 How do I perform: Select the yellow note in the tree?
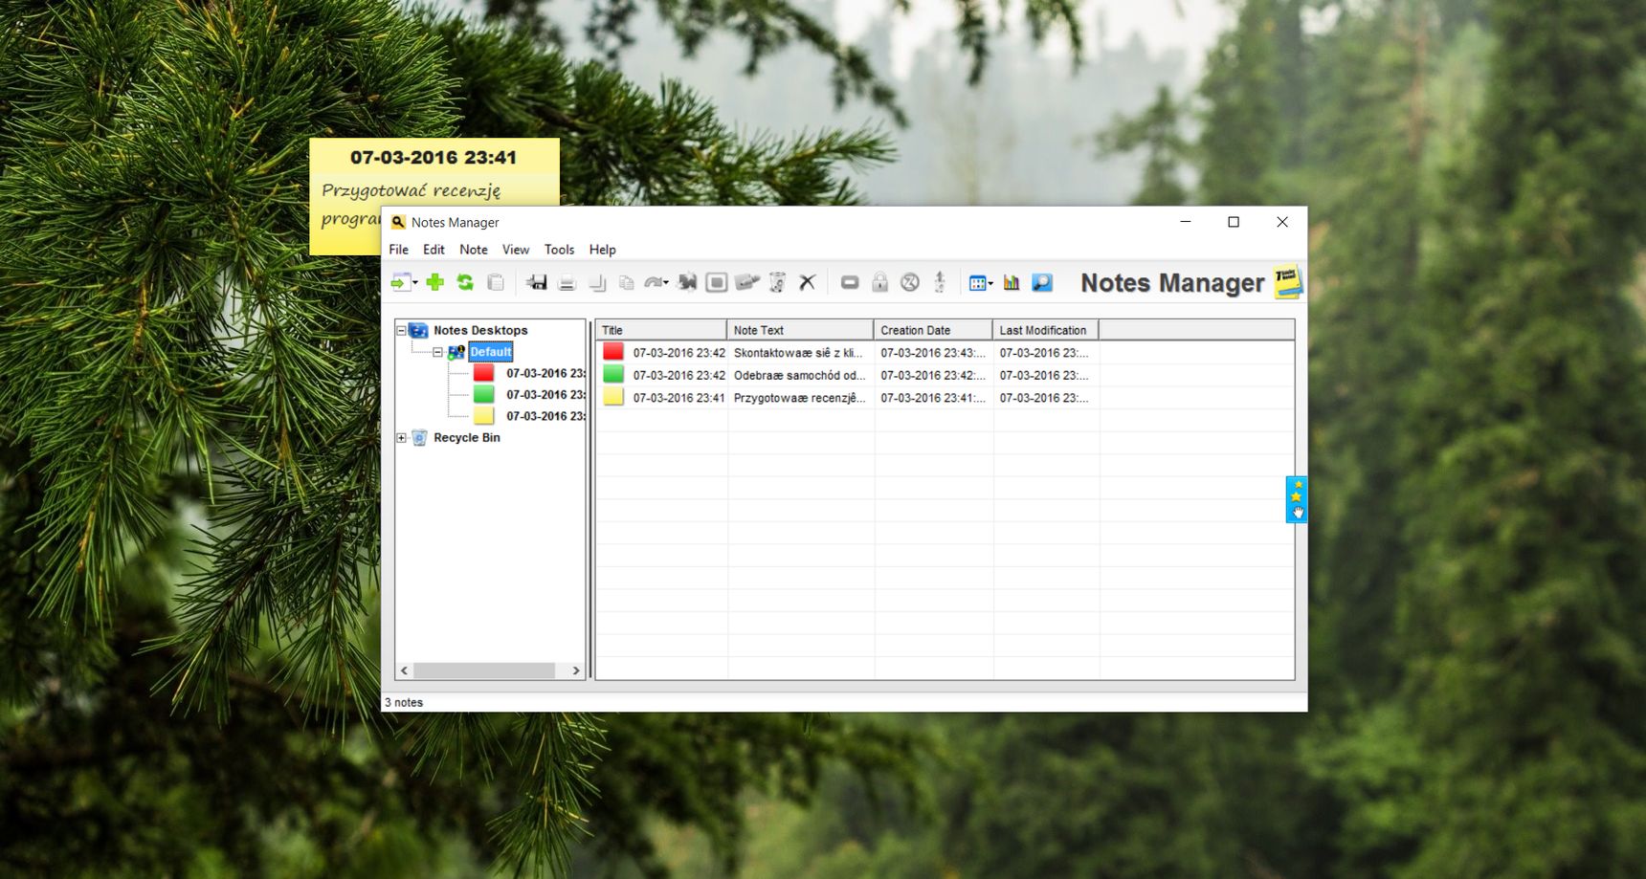(529, 416)
